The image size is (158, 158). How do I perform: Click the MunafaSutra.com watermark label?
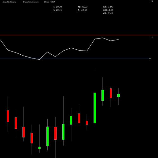click(x=31, y=2)
